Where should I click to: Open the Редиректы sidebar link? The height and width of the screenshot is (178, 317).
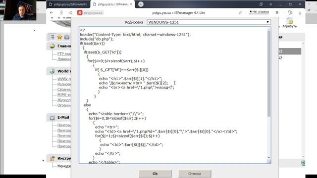64,84
